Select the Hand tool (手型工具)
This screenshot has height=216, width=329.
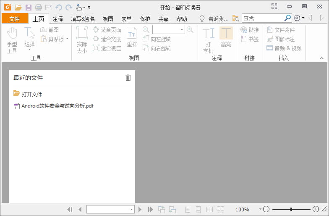[x=12, y=40]
